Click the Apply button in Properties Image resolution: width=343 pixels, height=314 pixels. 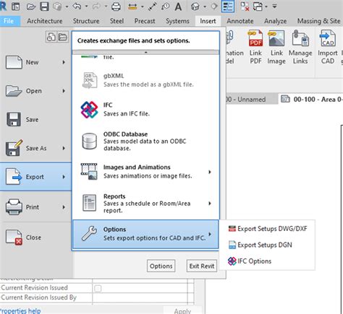pos(182,310)
